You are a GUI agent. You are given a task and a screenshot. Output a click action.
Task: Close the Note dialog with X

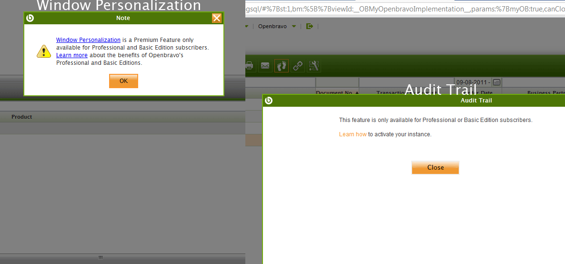(x=217, y=18)
